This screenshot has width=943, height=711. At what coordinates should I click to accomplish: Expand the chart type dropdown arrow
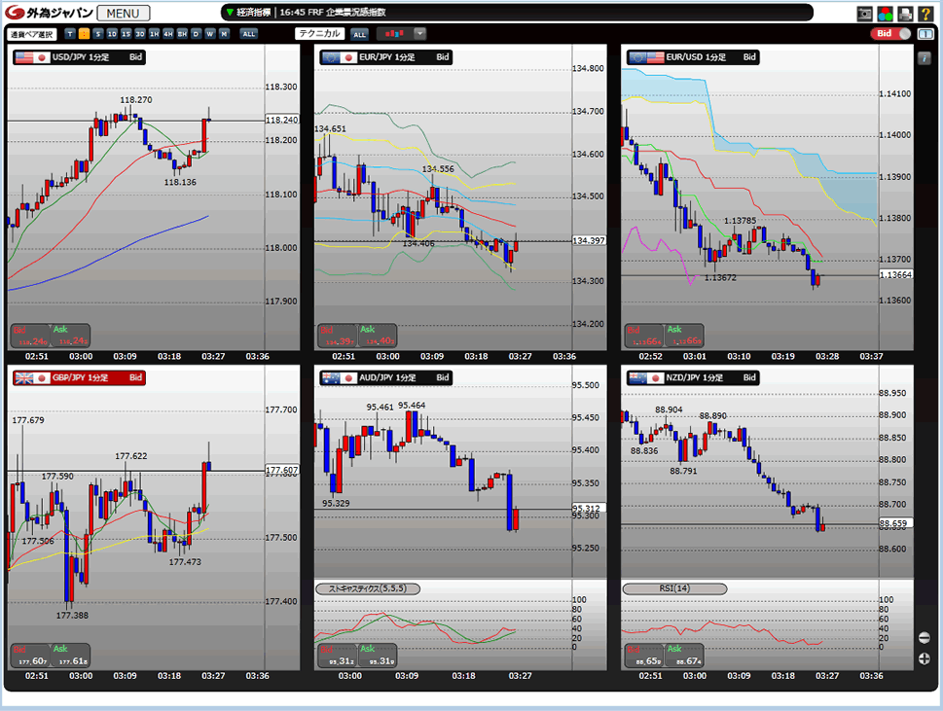419,34
